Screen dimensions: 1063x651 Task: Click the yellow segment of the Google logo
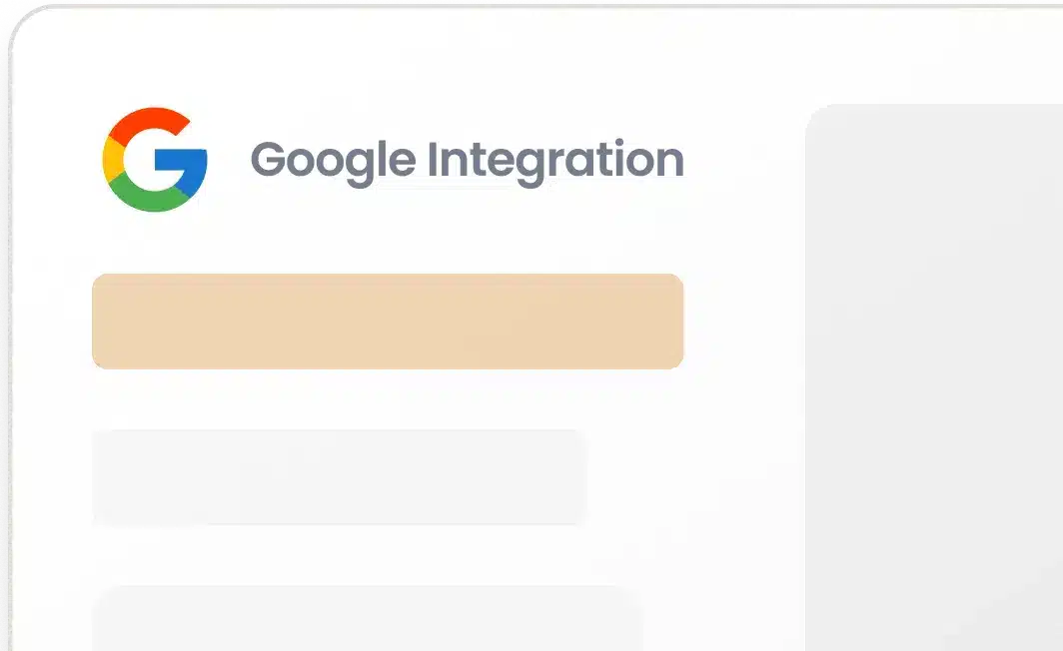point(113,159)
